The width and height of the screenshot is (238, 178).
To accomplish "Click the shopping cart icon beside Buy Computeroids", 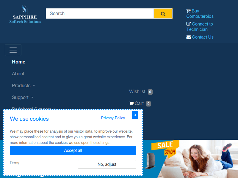I will coord(189,11).
